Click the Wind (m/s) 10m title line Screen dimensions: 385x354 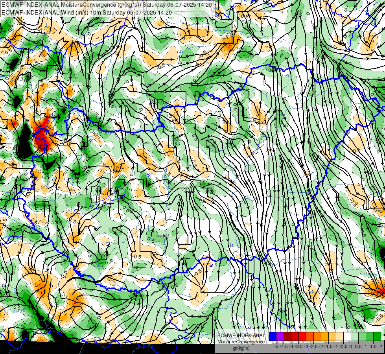pyautogui.click(x=87, y=13)
